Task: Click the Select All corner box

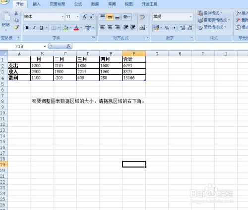Action: pyautogui.click(x=4, y=54)
